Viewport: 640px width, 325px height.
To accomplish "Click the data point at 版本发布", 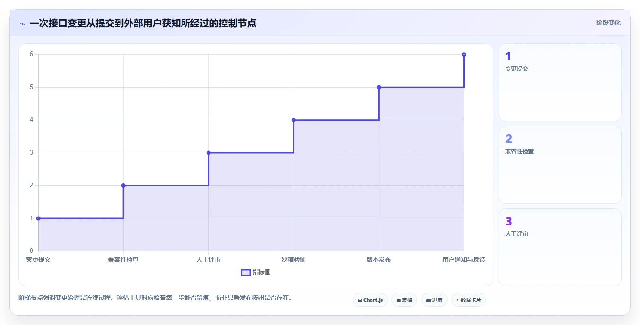I will pos(379,87).
